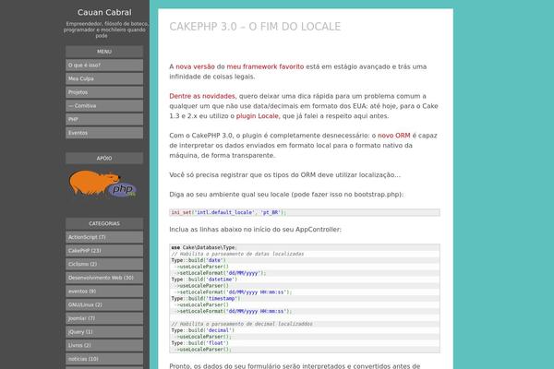Open the Ciclismo (2) category
554x369 pixels.
(104, 264)
